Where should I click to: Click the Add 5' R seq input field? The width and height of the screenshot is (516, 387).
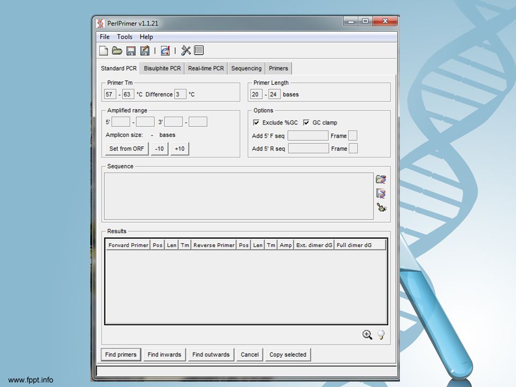(x=309, y=149)
